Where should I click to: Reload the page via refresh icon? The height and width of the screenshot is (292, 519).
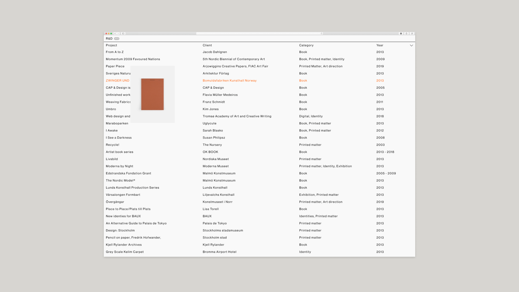click(x=321, y=34)
